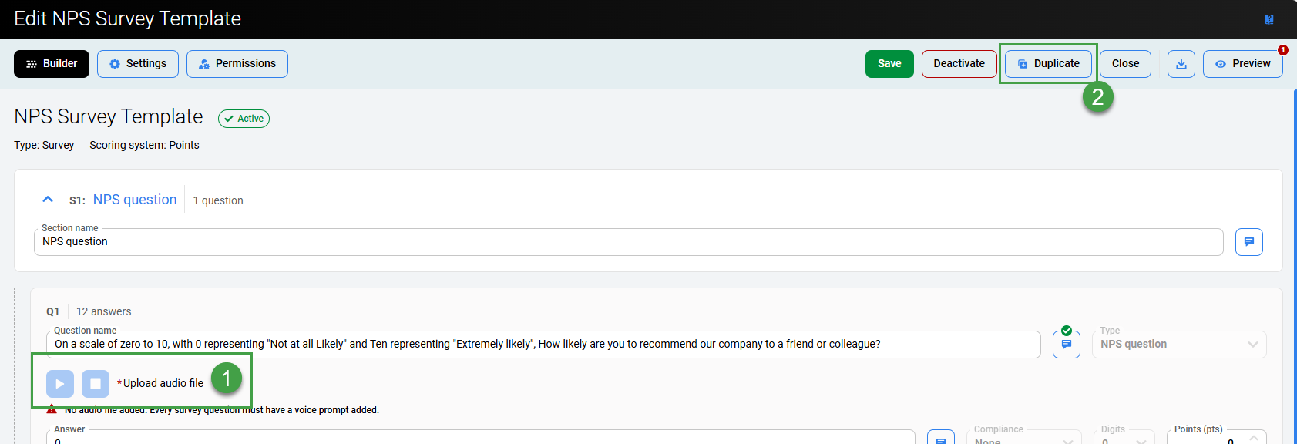Increase the Points value using stepper arrow
This screenshot has width=1297, height=444.
[1254, 437]
